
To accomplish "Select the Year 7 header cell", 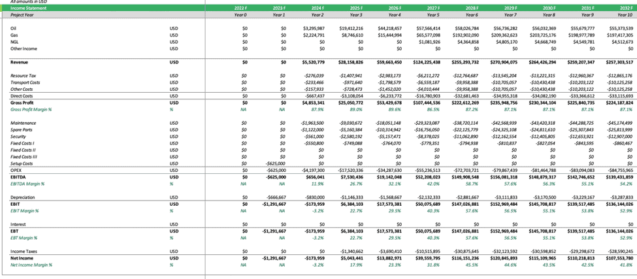I will [x=510, y=14].
